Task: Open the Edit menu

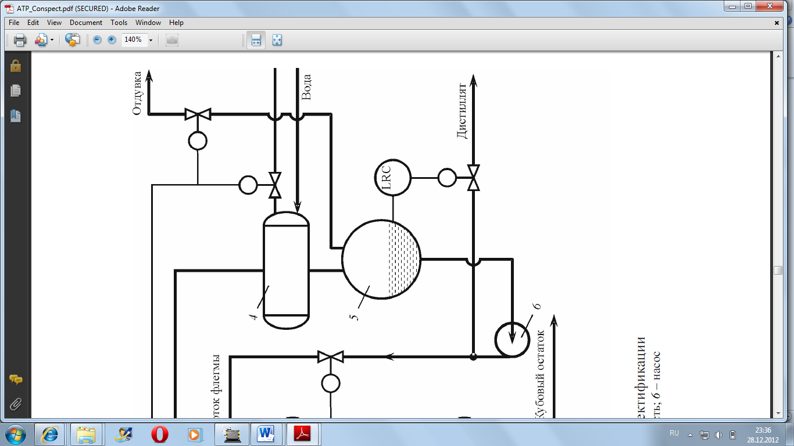Action: pos(33,23)
